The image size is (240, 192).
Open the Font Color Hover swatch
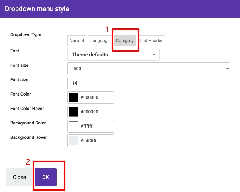coord(74,112)
